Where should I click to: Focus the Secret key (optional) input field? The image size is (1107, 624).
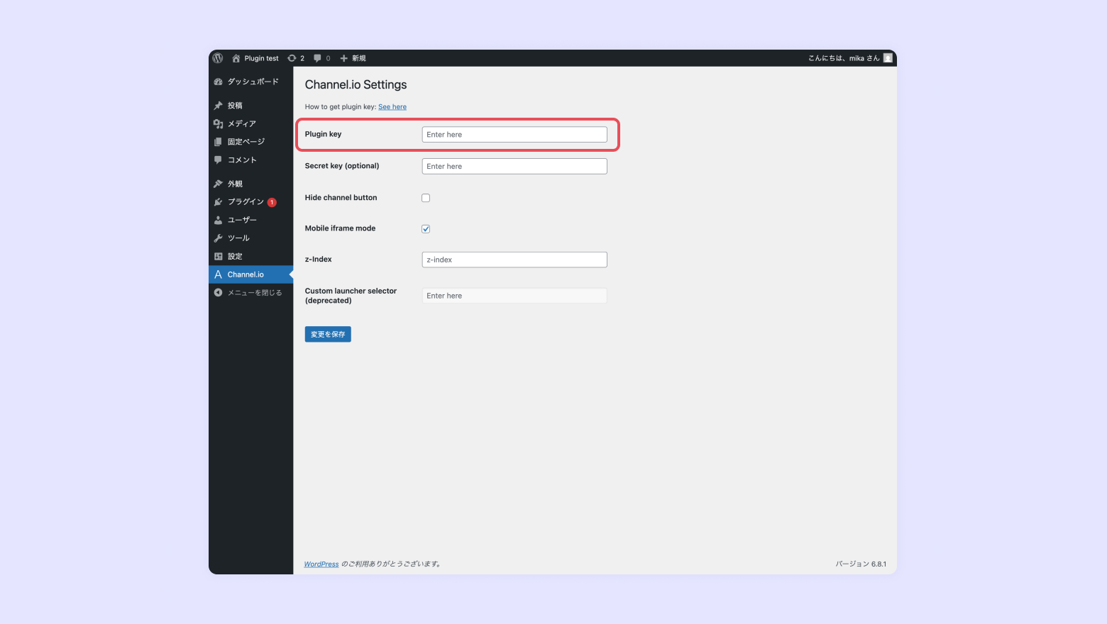[514, 166]
